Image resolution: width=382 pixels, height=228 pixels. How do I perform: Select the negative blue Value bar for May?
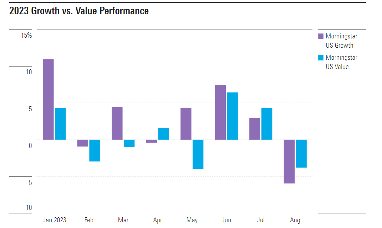198,154
